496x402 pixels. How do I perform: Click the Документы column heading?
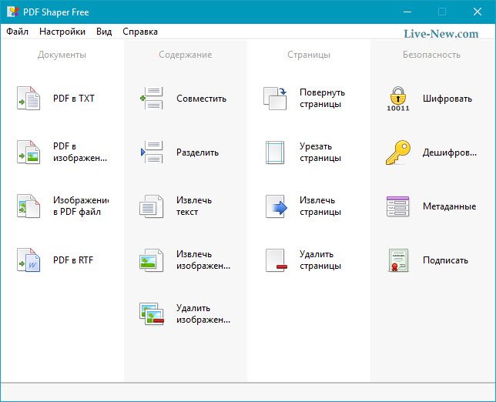point(62,55)
